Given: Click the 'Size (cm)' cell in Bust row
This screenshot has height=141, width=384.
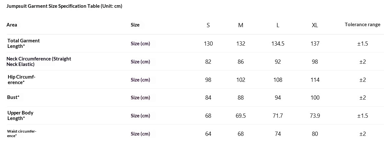Looking at the screenshot, I should pos(140,98).
